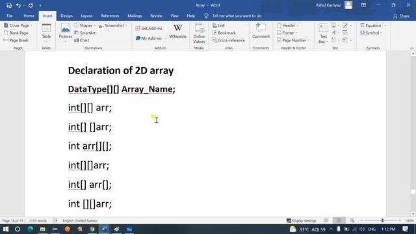Click Get Add-ins

pos(149,28)
